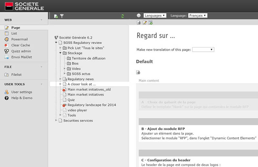This screenshot has height=167, width=258.
Task: Select the Quiz page
Action: coord(71,100)
